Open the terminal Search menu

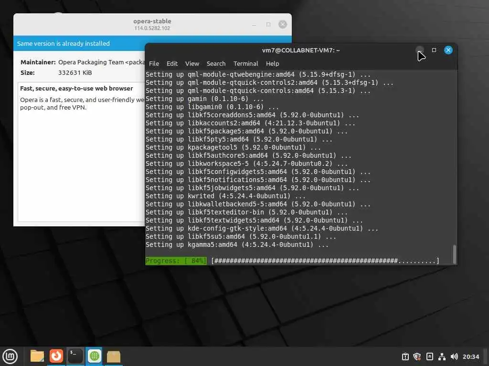216,63
